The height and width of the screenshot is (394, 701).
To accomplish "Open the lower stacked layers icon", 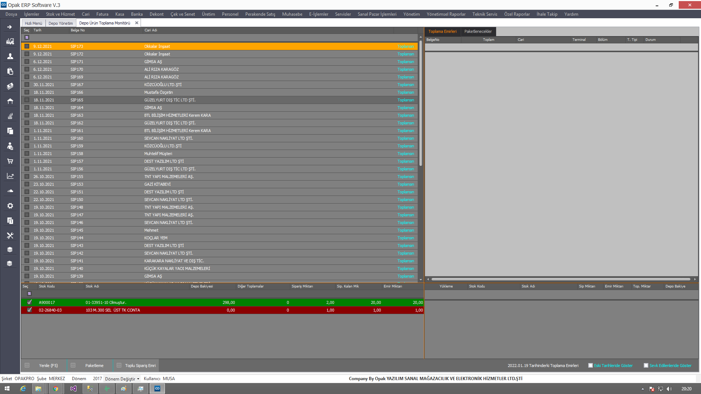I will point(10,263).
